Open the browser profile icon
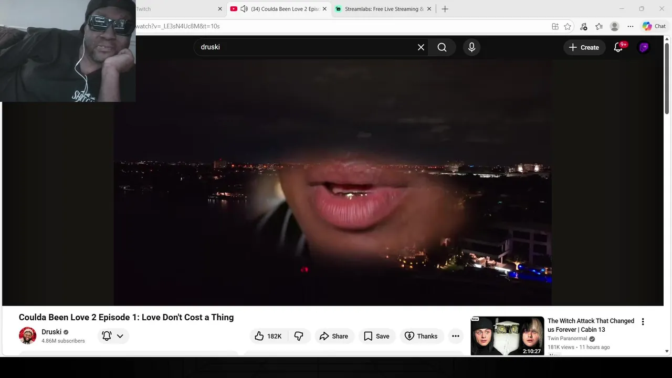The image size is (672, 378). click(615, 26)
